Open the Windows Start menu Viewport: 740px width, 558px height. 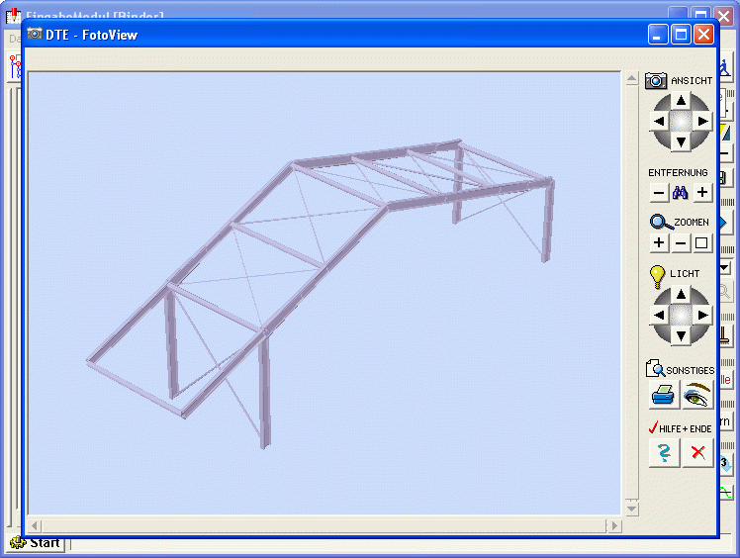(x=36, y=543)
